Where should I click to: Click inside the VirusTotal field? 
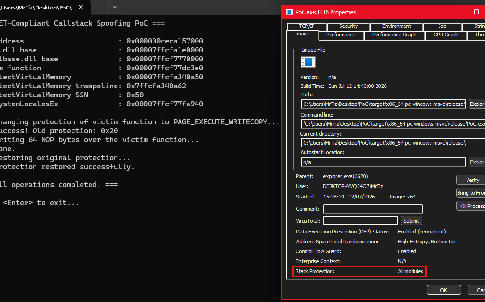[x=360, y=221]
